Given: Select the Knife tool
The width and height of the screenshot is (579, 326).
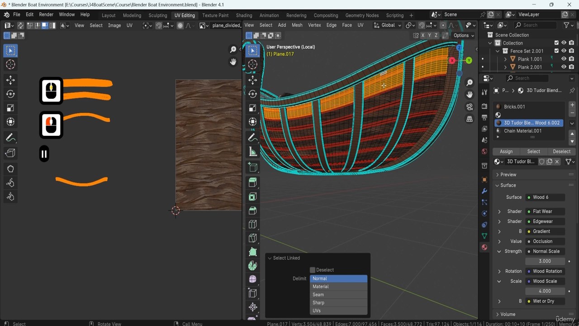Looking at the screenshot, I should 253,238.
